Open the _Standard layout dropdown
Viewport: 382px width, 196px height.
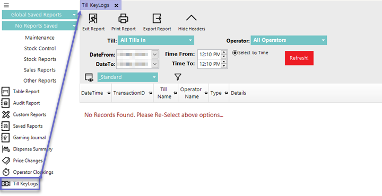click(128, 77)
